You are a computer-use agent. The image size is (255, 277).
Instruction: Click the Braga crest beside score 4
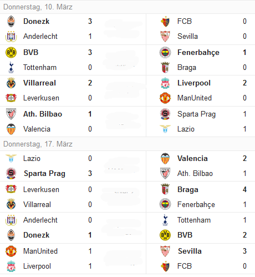[165, 189]
